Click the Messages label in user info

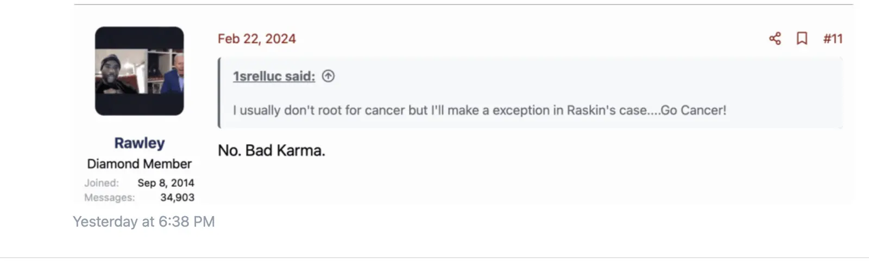(x=109, y=198)
